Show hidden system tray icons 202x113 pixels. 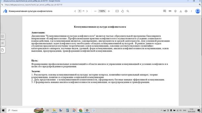pos(161,110)
